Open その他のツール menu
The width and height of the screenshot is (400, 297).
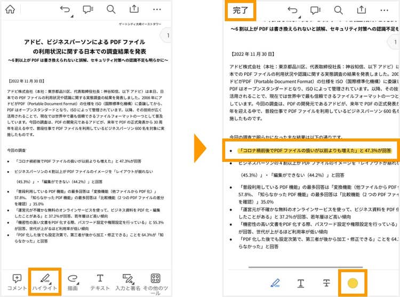(x=155, y=285)
